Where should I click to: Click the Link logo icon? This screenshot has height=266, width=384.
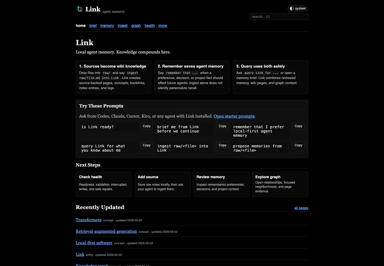tap(79, 9)
